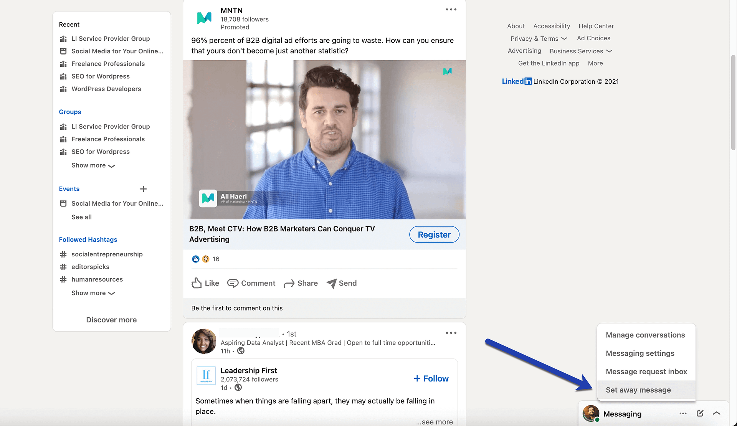
Task: Open the socialentrepreneurship hashtag
Action: pyautogui.click(x=107, y=254)
